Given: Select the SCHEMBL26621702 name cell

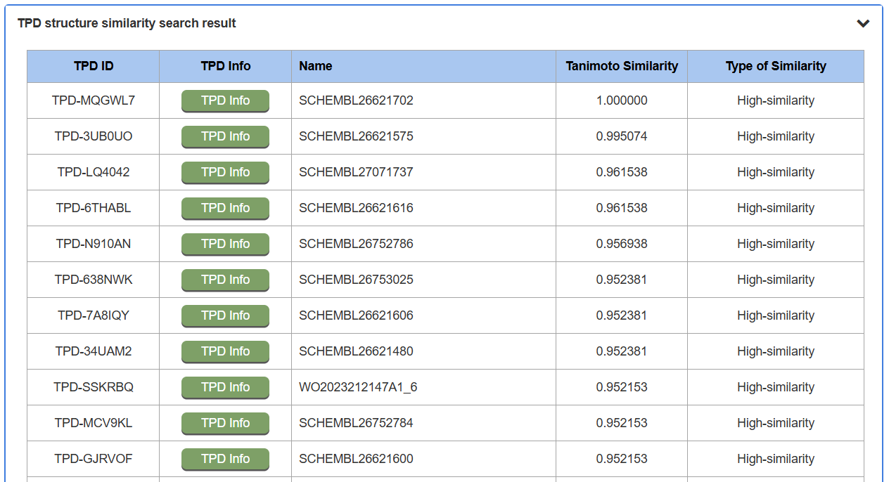Looking at the screenshot, I should point(356,100).
